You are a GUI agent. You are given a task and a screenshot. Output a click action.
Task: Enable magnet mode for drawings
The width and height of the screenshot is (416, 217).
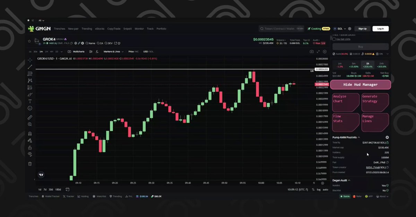(x=30, y=134)
